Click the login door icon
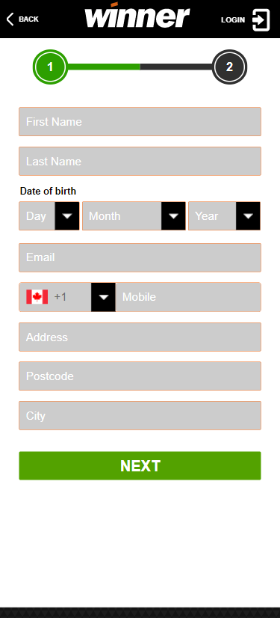The width and height of the screenshot is (280, 618). pyautogui.click(x=261, y=19)
